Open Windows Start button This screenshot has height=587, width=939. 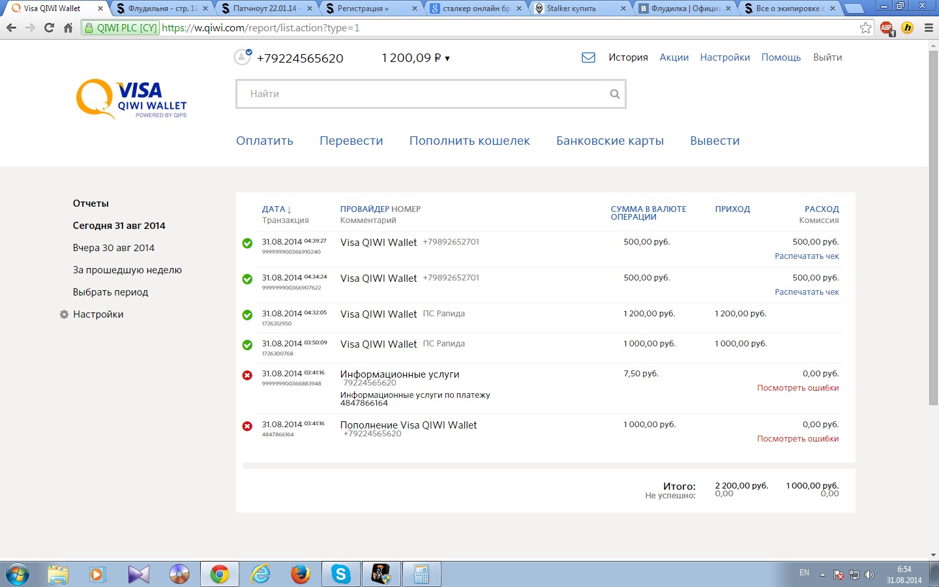[x=18, y=575]
